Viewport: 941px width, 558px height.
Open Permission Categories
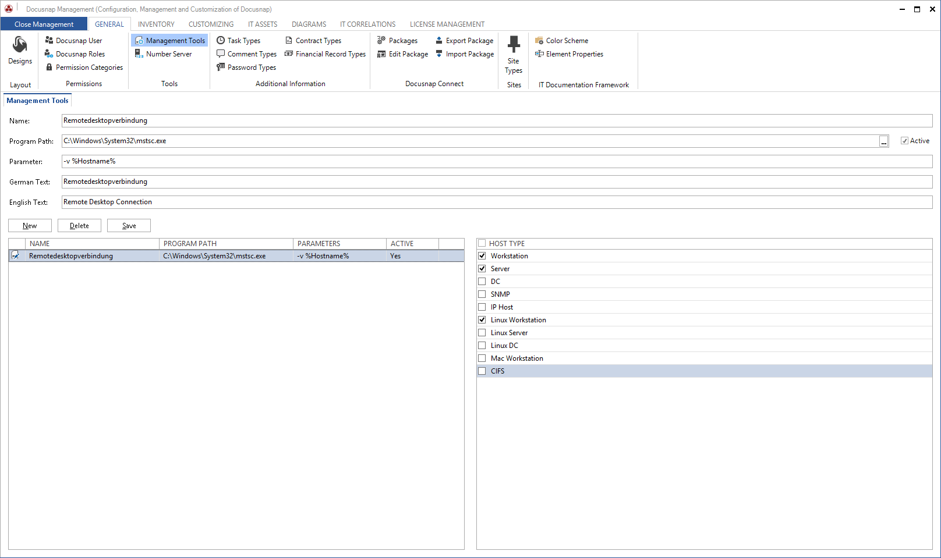[x=84, y=67]
